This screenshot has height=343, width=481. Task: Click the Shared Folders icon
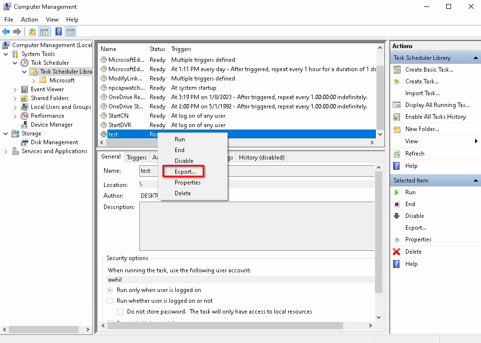click(x=24, y=98)
